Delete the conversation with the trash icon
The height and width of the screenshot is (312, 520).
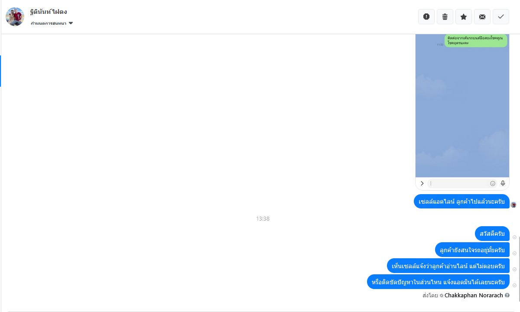pyautogui.click(x=445, y=16)
